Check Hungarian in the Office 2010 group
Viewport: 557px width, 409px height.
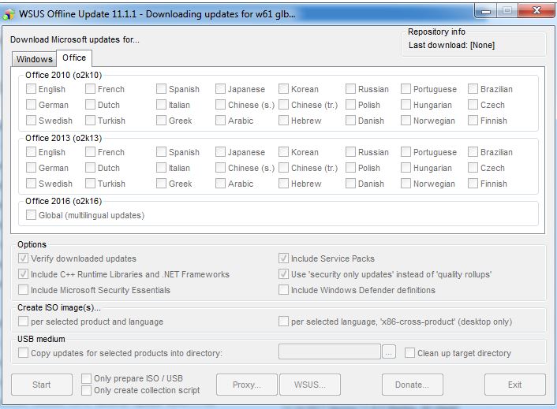tap(406, 105)
